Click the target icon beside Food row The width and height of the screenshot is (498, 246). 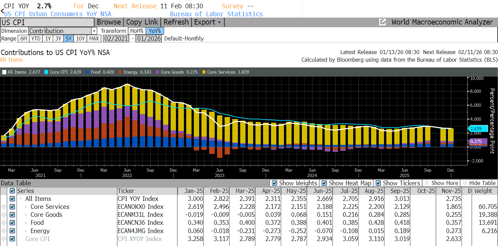4,223
